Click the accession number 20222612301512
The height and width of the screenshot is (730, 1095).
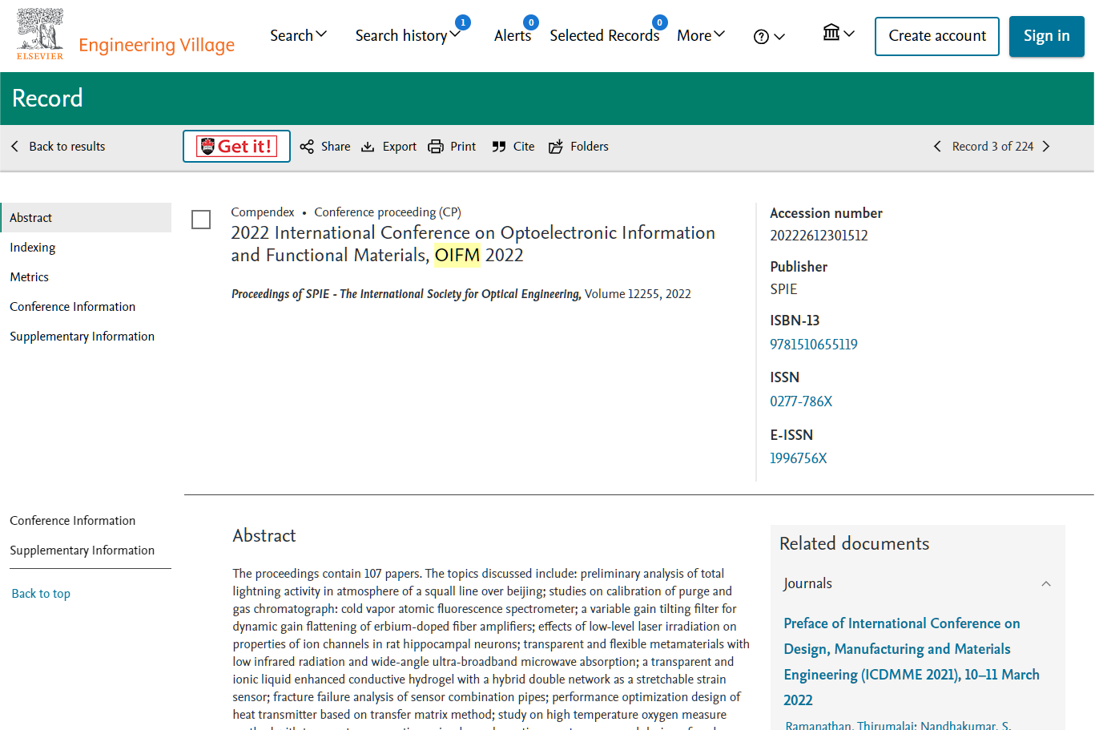point(819,236)
